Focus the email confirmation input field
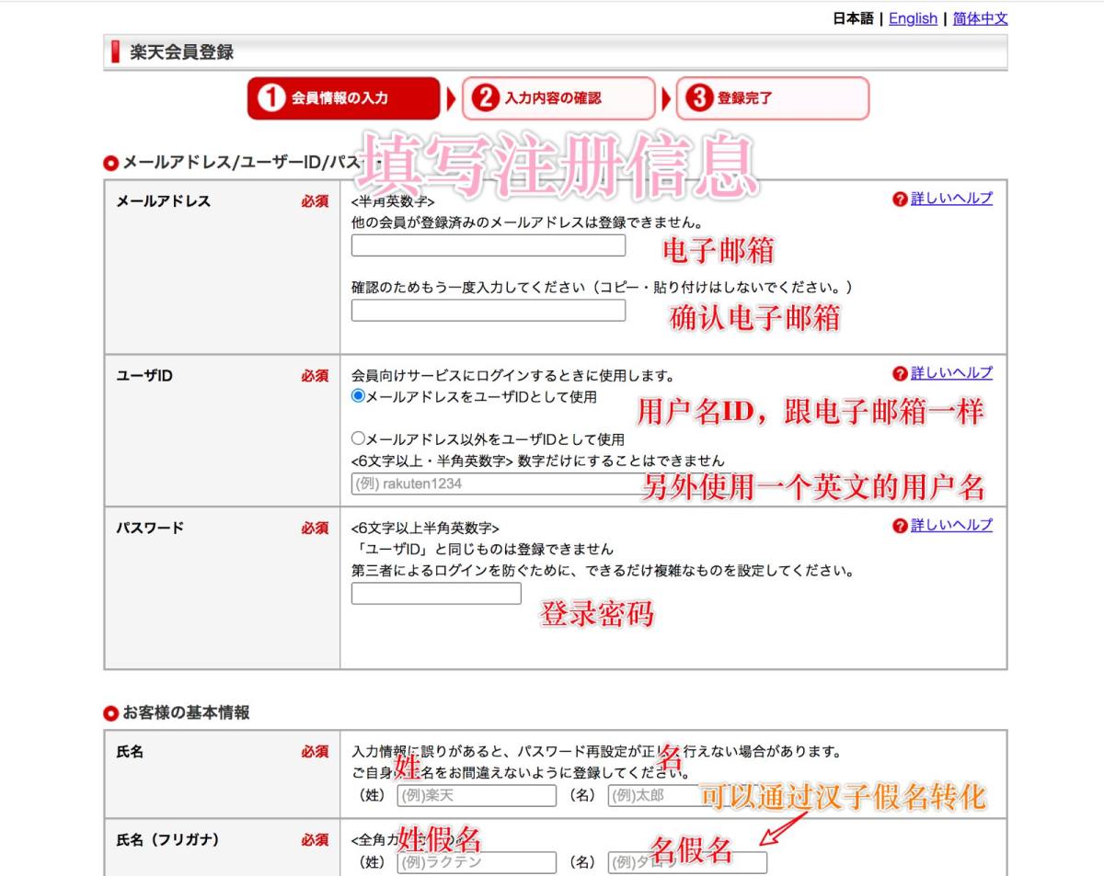This screenshot has height=876, width=1104. tap(489, 311)
